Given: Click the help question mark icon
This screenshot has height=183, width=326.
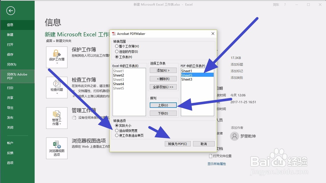Looking at the screenshot, I should tap(285, 5).
